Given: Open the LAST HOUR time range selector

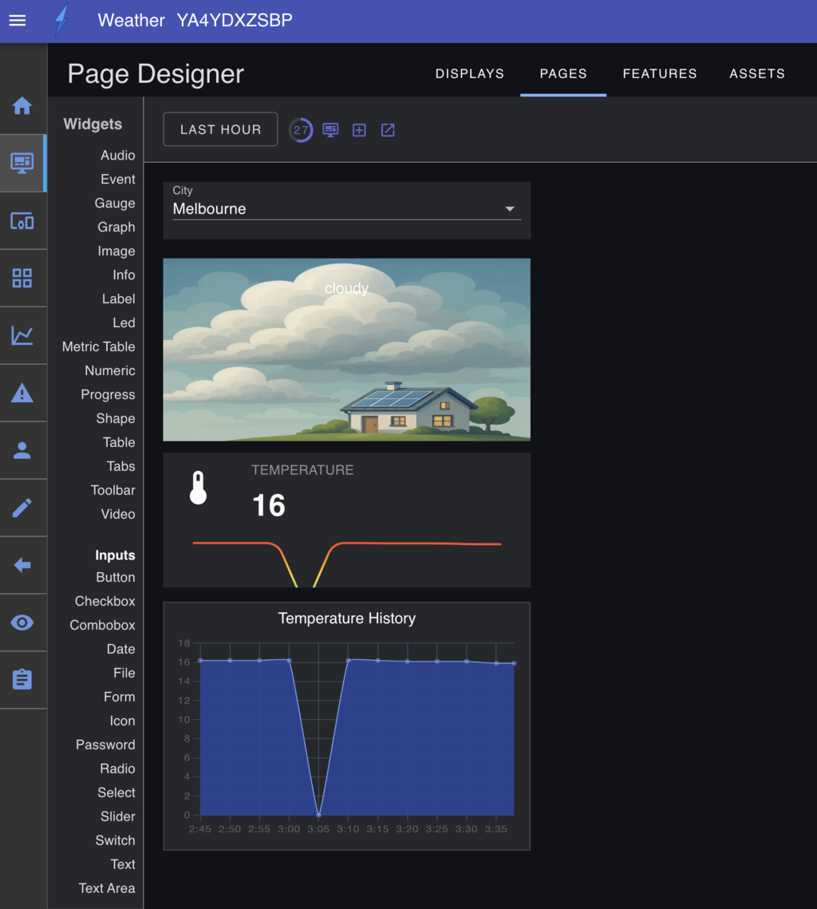Looking at the screenshot, I should click(x=220, y=129).
